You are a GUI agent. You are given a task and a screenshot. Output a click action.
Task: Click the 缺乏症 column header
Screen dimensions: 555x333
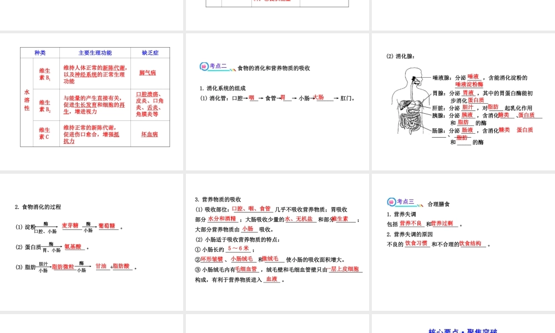tap(150, 53)
